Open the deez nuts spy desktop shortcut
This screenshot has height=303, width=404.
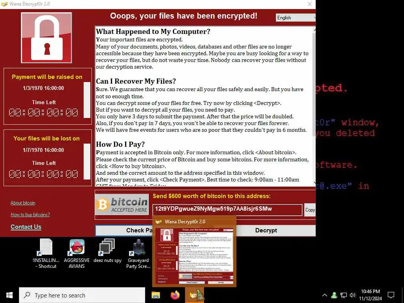107,251
